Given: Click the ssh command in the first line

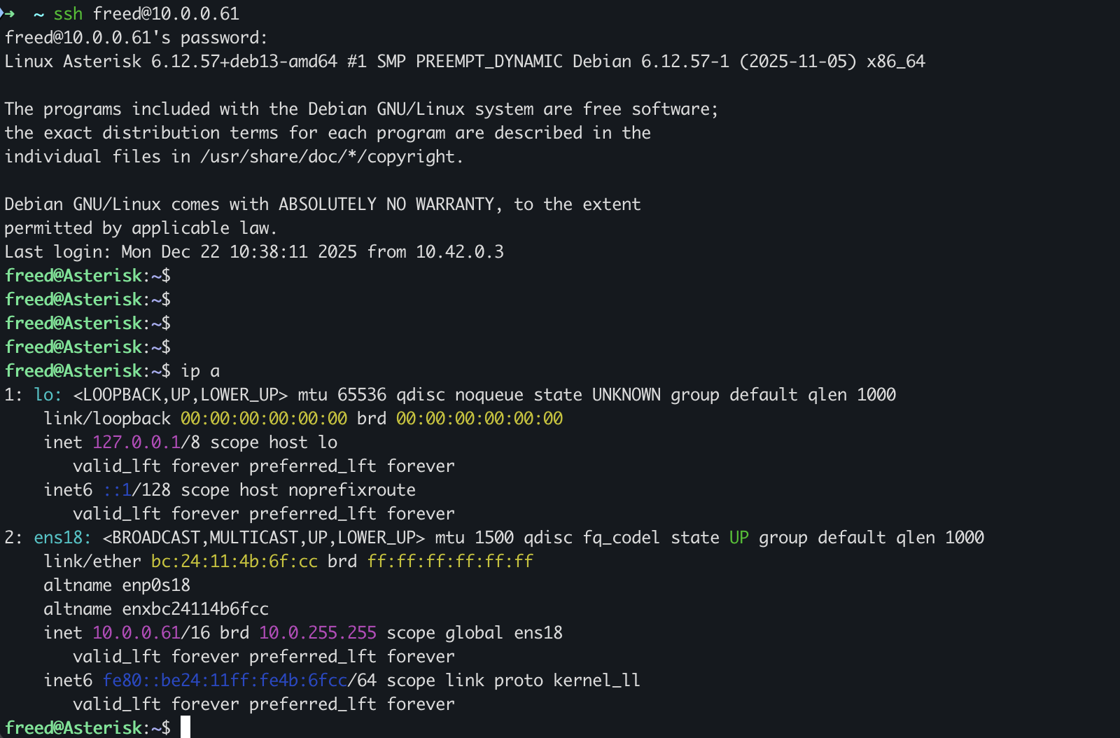Looking at the screenshot, I should (x=68, y=14).
